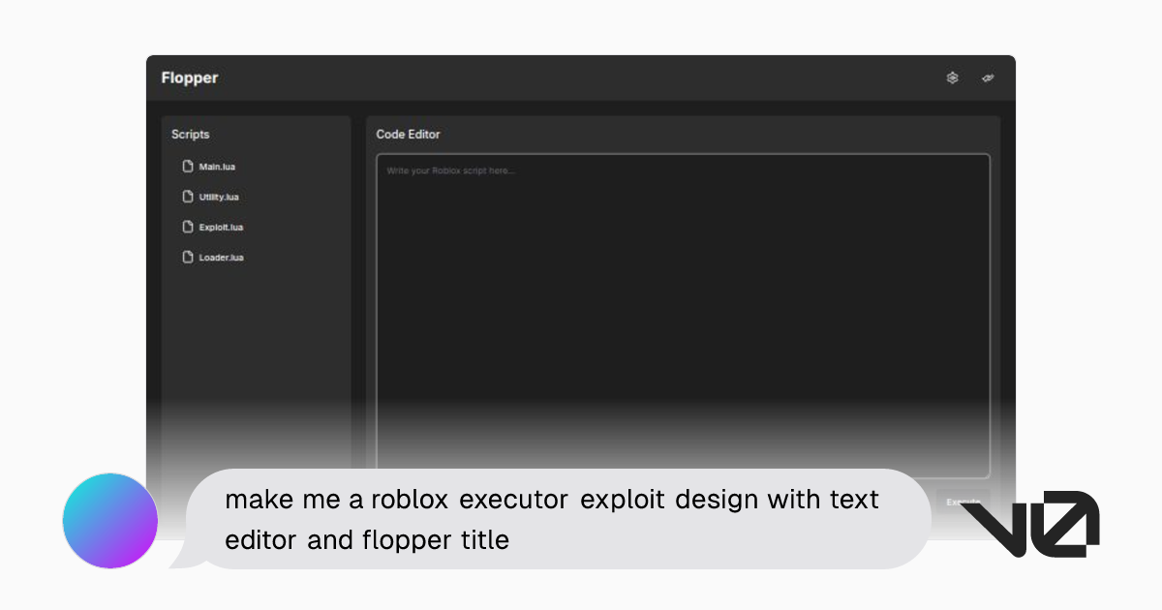
Task: Open the Exploit.lua script file
Action: pos(221,228)
